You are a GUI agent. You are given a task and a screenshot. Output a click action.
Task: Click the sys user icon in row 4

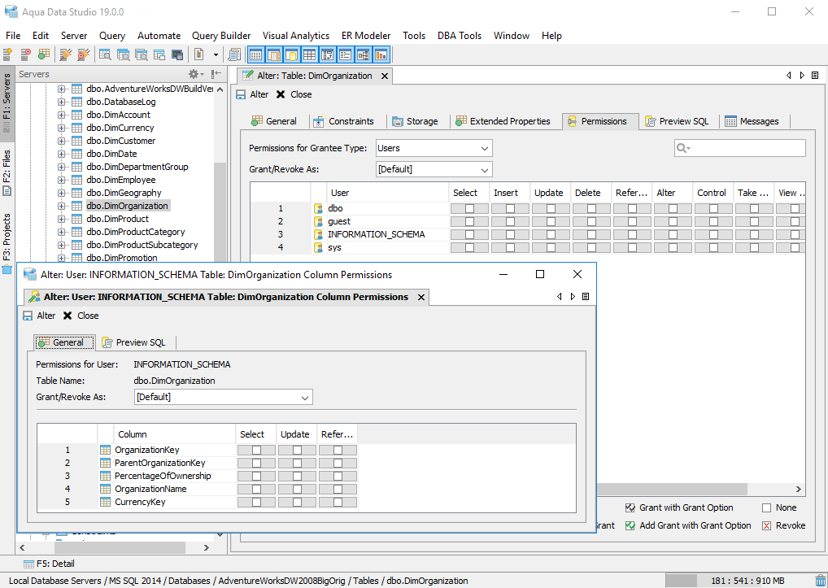(318, 247)
